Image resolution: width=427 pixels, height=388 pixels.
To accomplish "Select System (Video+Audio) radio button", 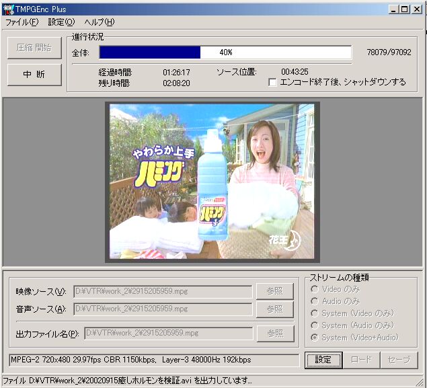I will [x=315, y=338].
